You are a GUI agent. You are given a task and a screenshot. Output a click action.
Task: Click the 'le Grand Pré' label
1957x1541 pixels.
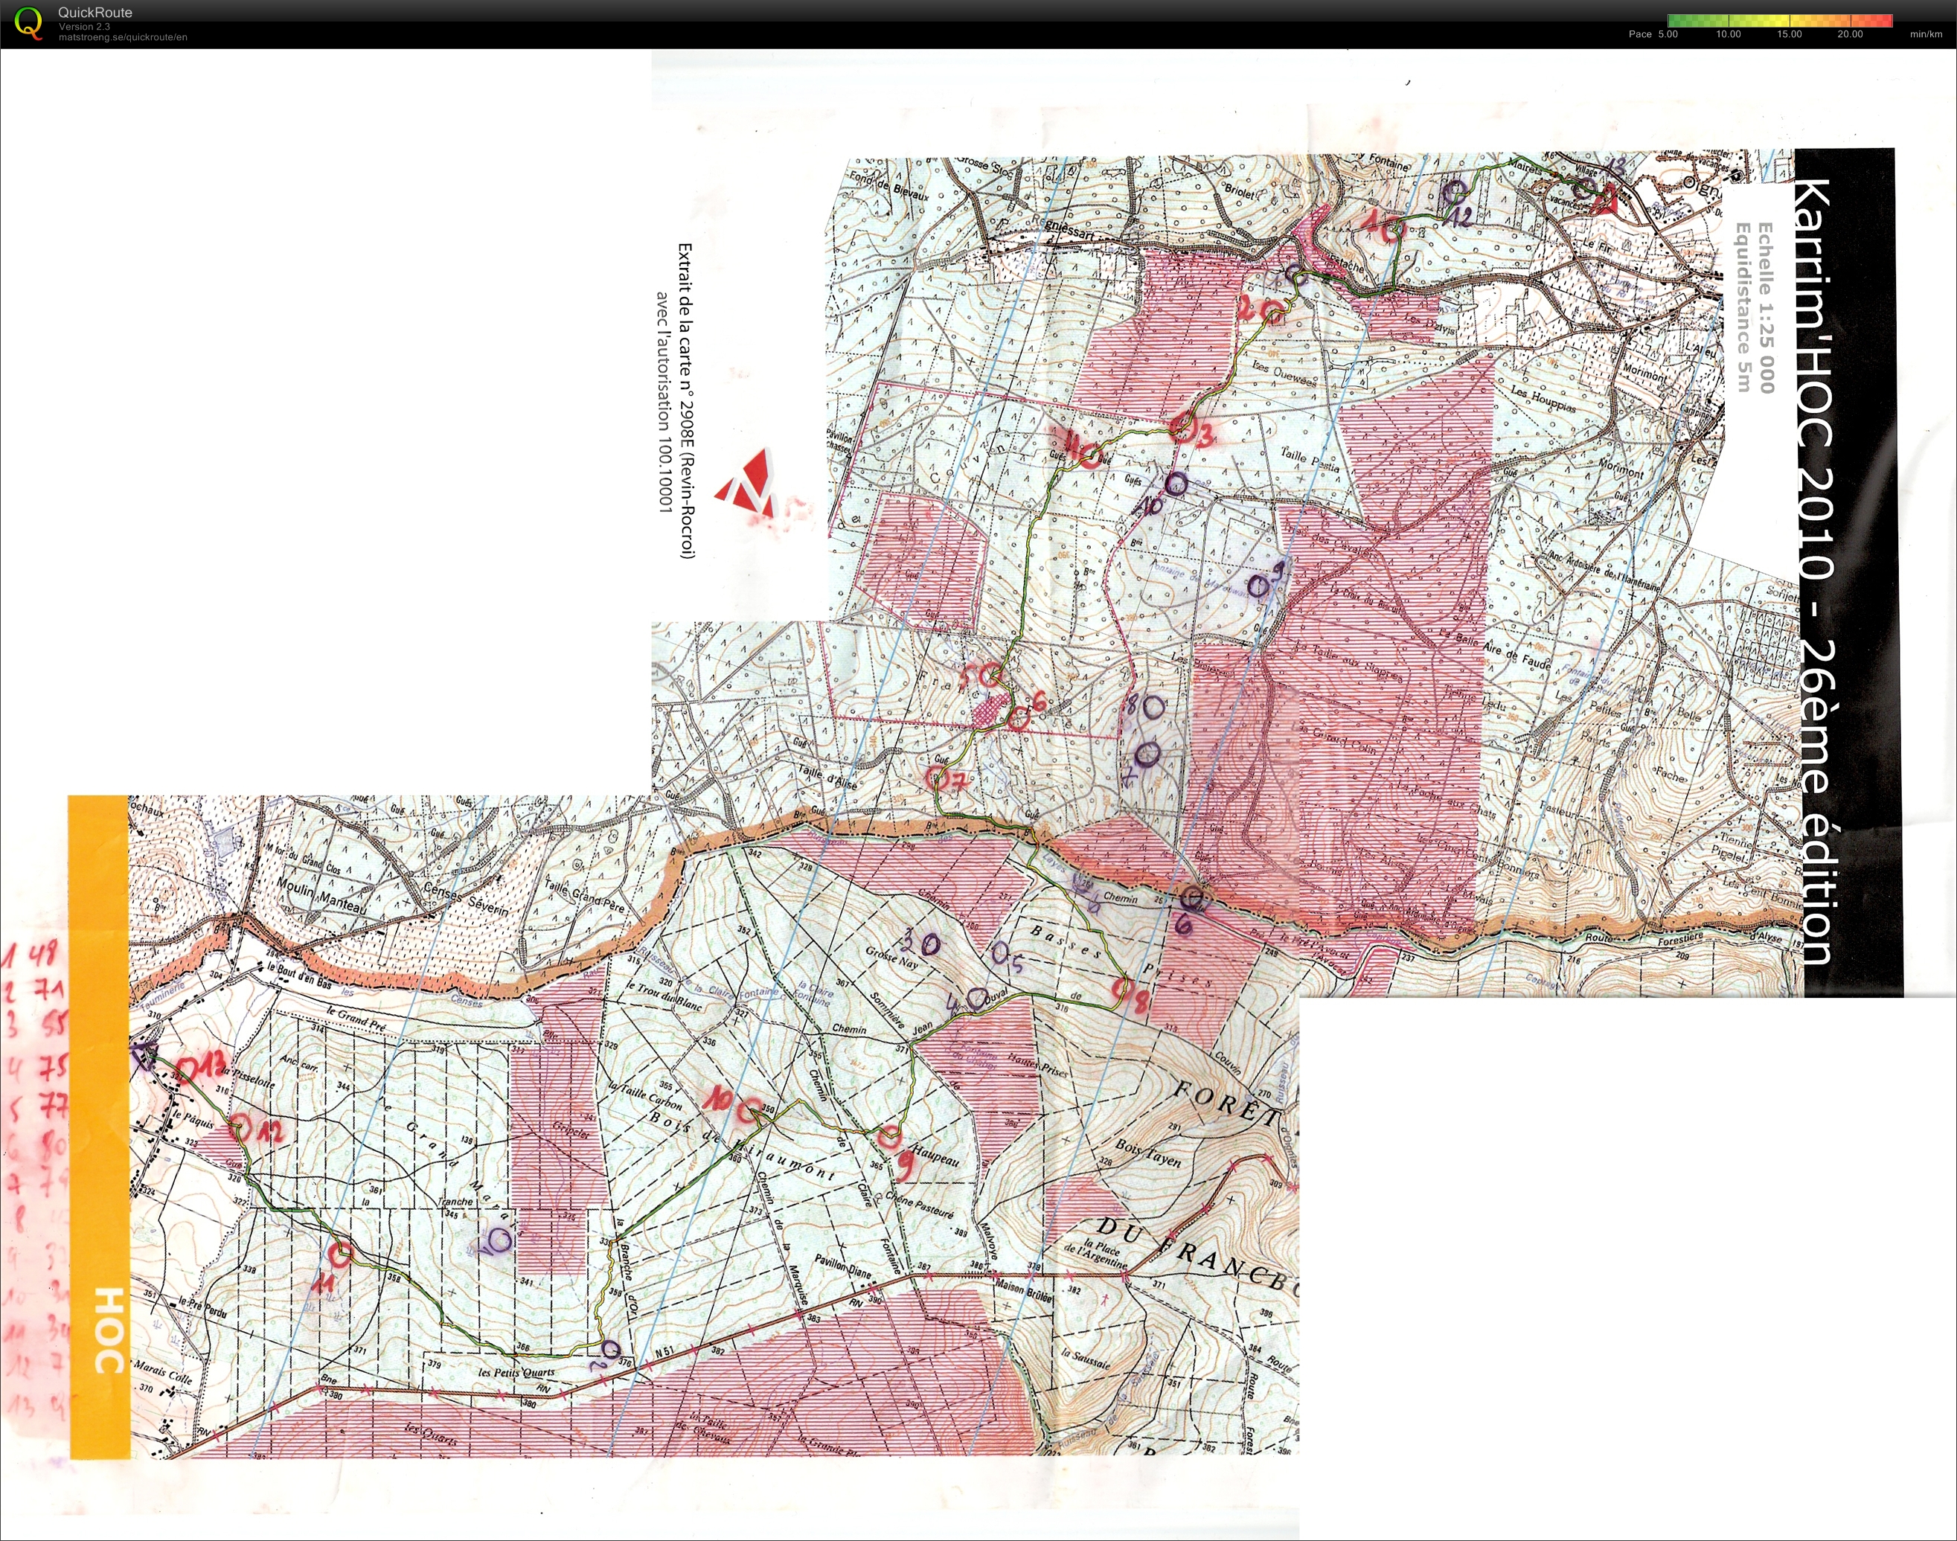tap(356, 1019)
